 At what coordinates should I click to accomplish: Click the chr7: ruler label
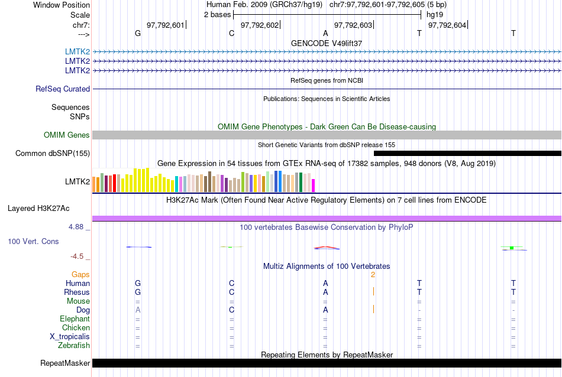(82, 25)
